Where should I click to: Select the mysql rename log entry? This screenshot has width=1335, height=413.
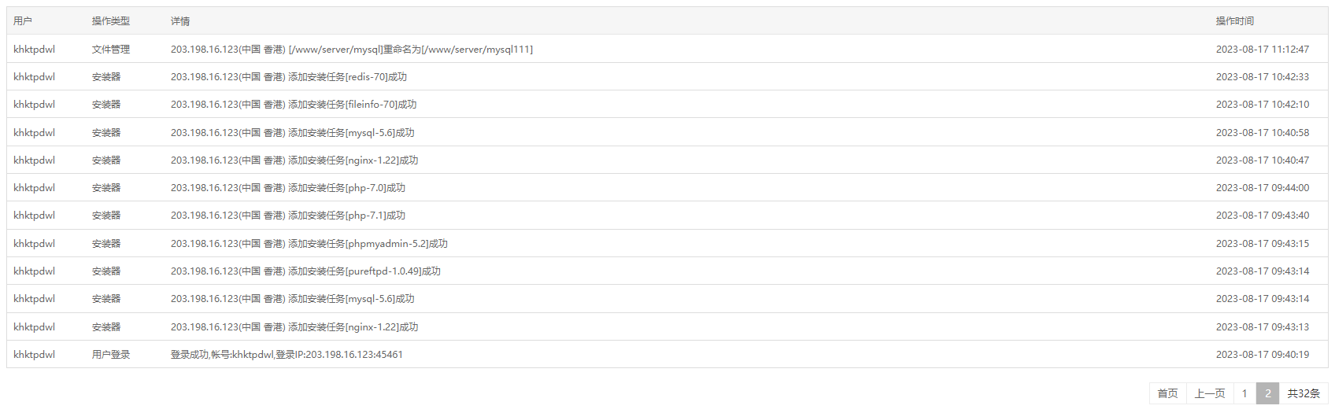tap(667, 49)
